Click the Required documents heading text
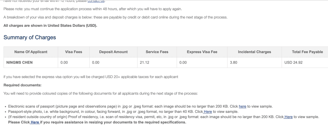328x133 pixels. coord(22,85)
